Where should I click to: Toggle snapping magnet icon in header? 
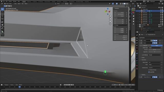pyautogui.click(x=66, y=4)
